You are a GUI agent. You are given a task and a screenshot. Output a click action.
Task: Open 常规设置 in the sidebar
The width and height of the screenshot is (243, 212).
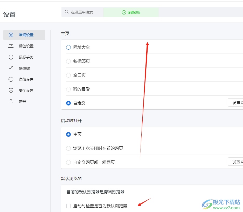(x=24, y=35)
